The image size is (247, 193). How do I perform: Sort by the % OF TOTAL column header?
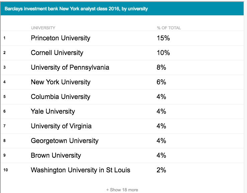(x=169, y=28)
